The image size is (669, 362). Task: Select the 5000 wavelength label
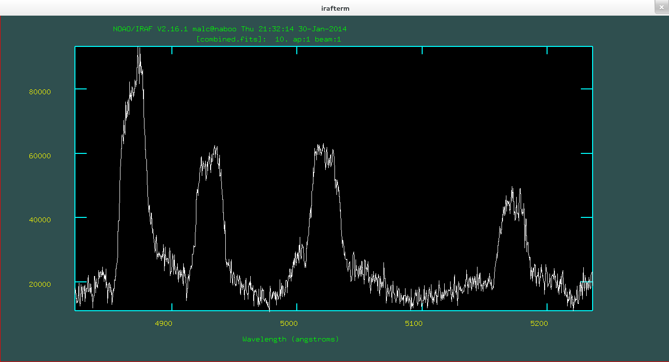(288, 323)
